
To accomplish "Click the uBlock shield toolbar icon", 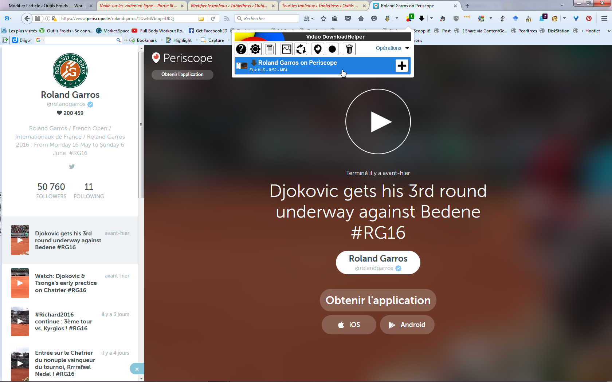I will click(456, 19).
